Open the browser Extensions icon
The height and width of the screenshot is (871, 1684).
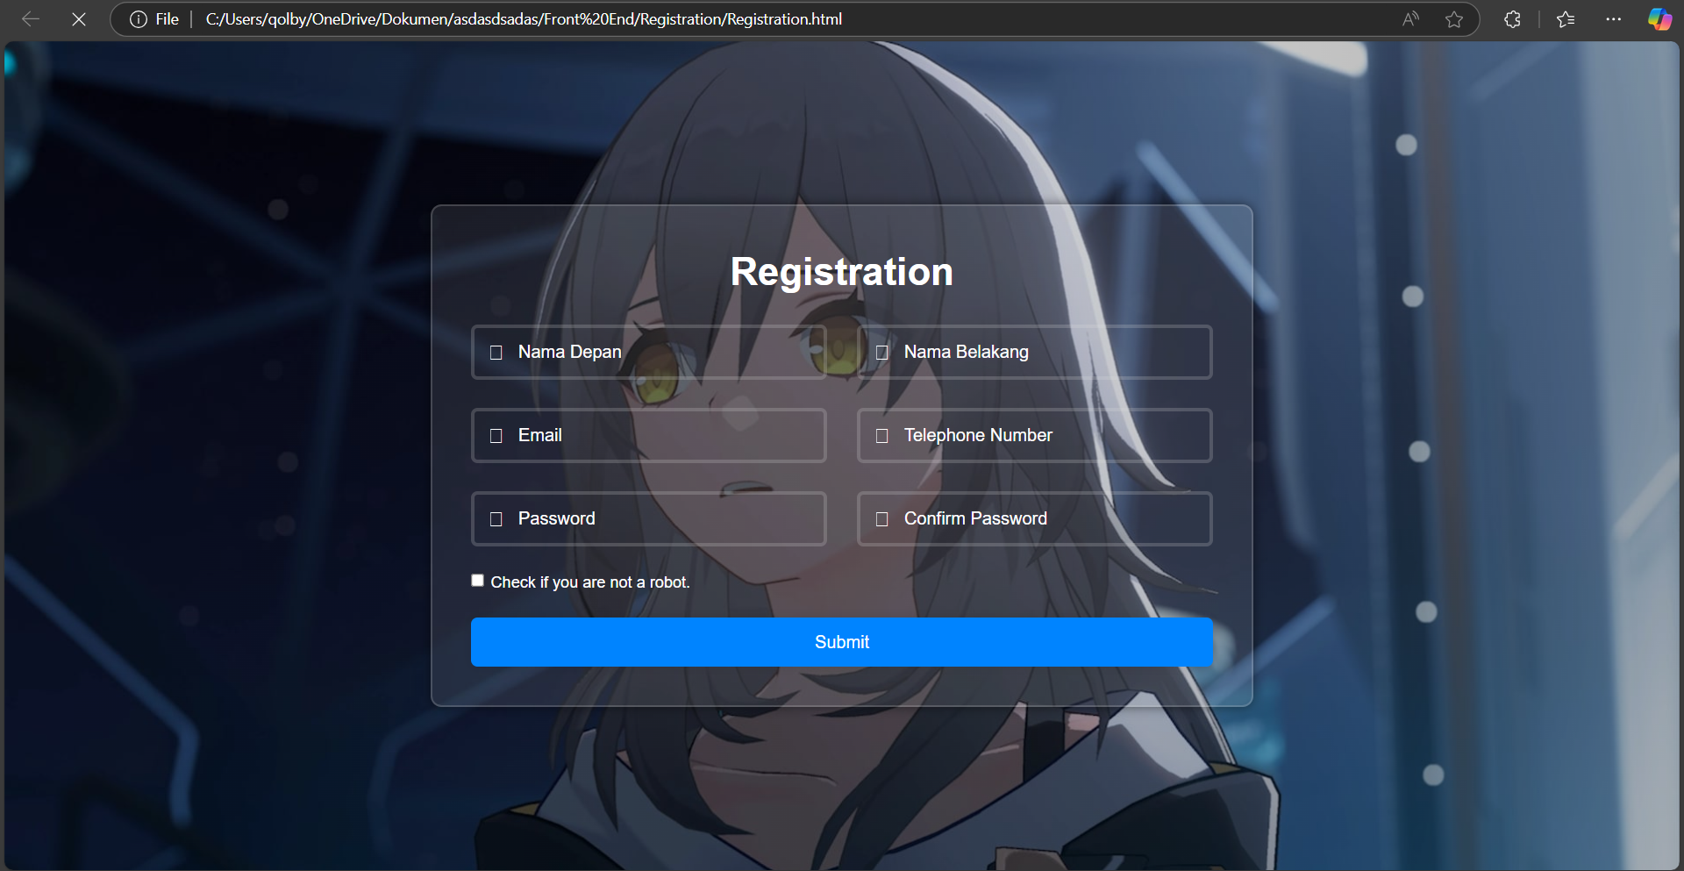pos(1512,19)
